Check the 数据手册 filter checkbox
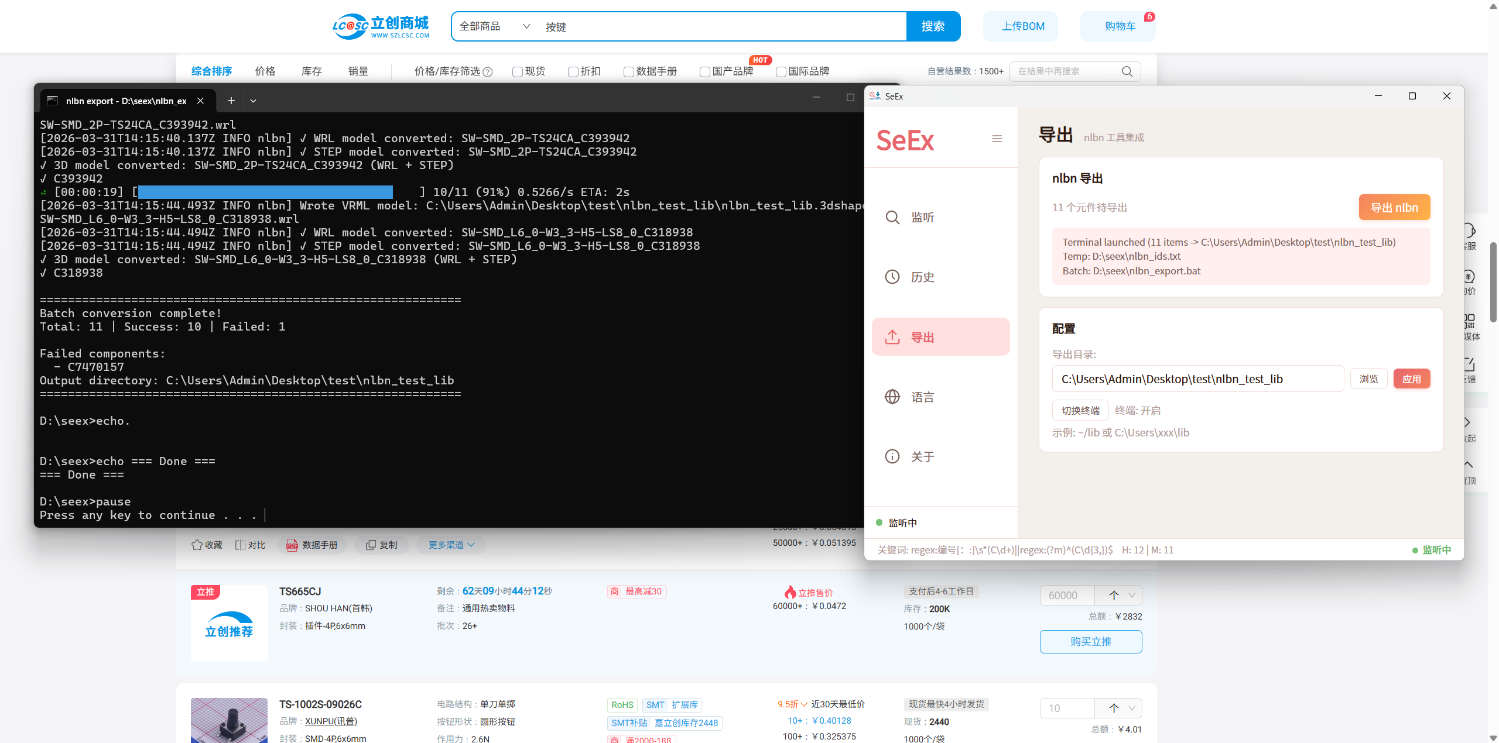Image resolution: width=1499 pixels, height=743 pixels. point(628,72)
